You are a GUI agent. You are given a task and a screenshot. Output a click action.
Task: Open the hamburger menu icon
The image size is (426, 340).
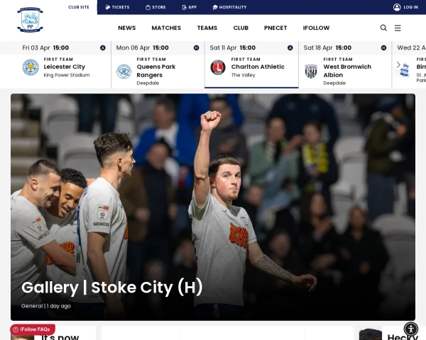[398, 28]
